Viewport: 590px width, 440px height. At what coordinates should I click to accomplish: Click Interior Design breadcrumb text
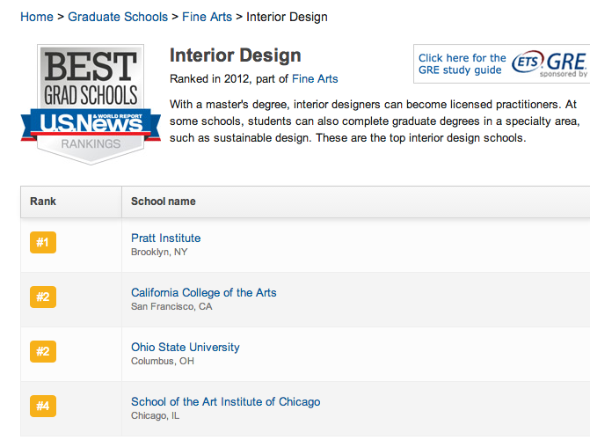287,17
